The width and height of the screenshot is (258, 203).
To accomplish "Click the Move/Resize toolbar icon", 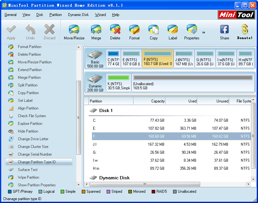I will [x=74, y=32].
